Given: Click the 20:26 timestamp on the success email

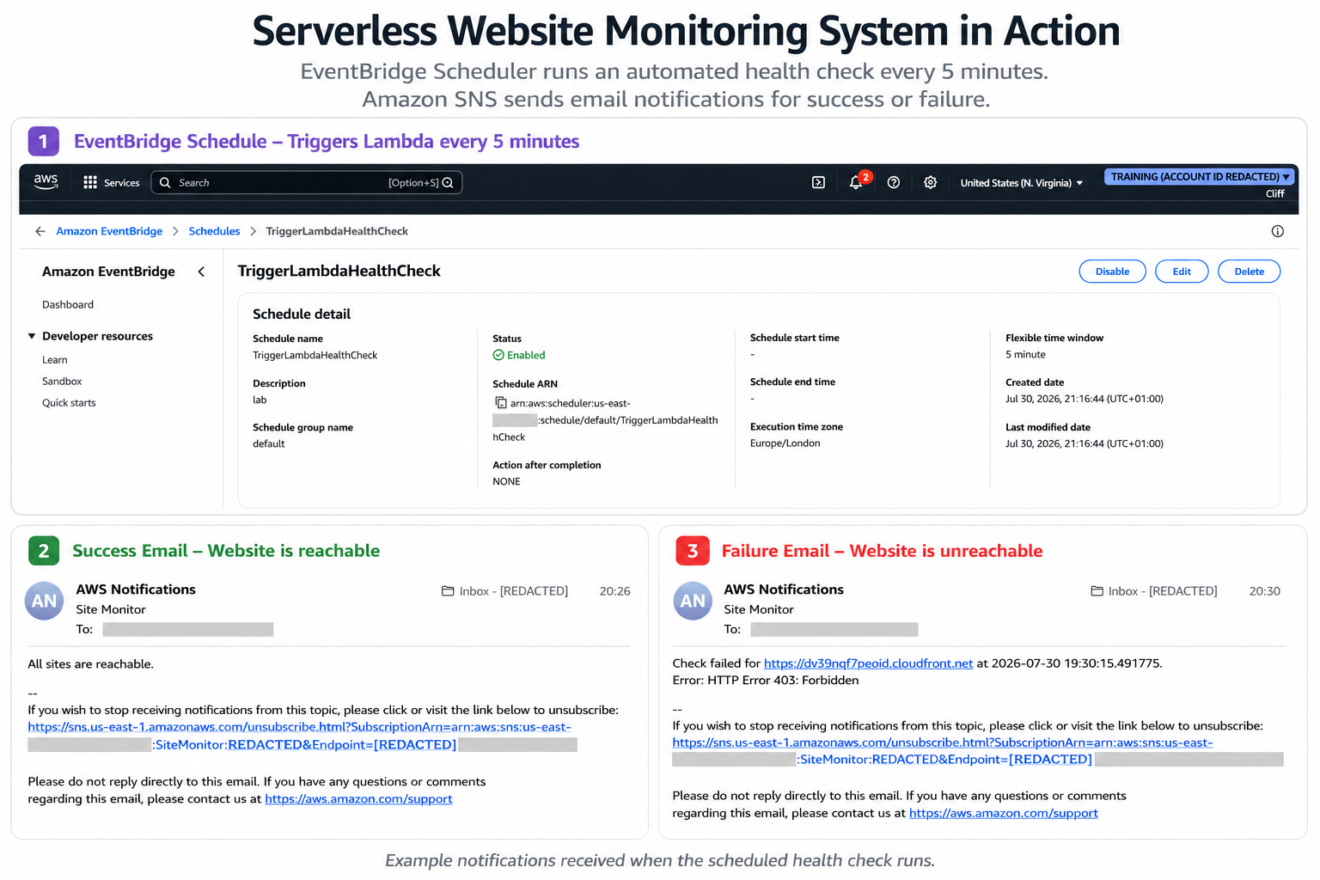Looking at the screenshot, I should pyautogui.click(x=614, y=591).
